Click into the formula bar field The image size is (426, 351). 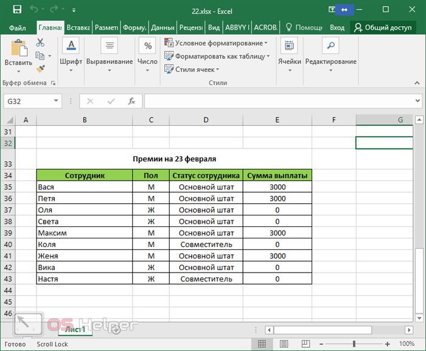coord(279,101)
